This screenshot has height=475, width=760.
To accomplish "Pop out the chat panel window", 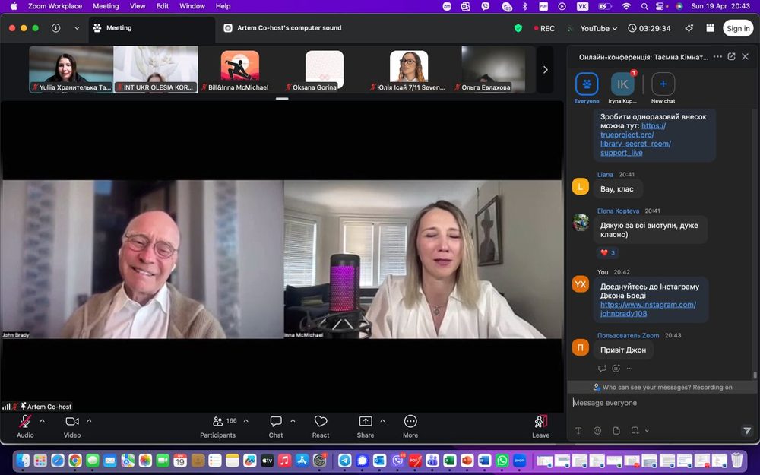I will [731, 57].
